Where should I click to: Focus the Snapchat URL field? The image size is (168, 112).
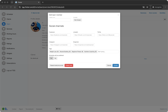84,45
